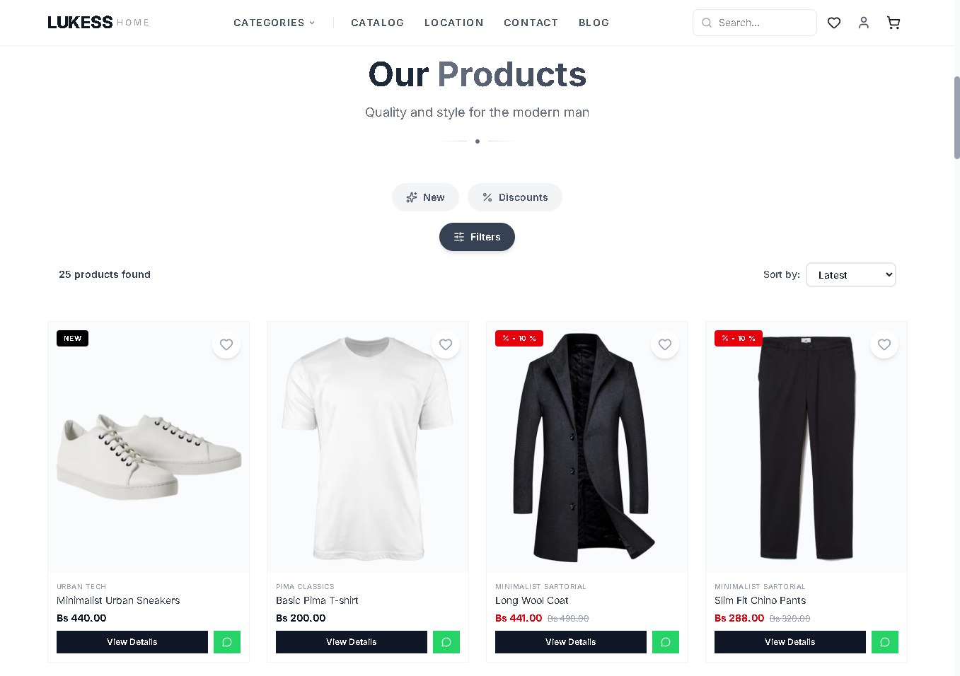Viewport: 960px width, 676px height.
Task: Click WhatsApp icon for Long Wool Coat
Action: coord(666,642)
